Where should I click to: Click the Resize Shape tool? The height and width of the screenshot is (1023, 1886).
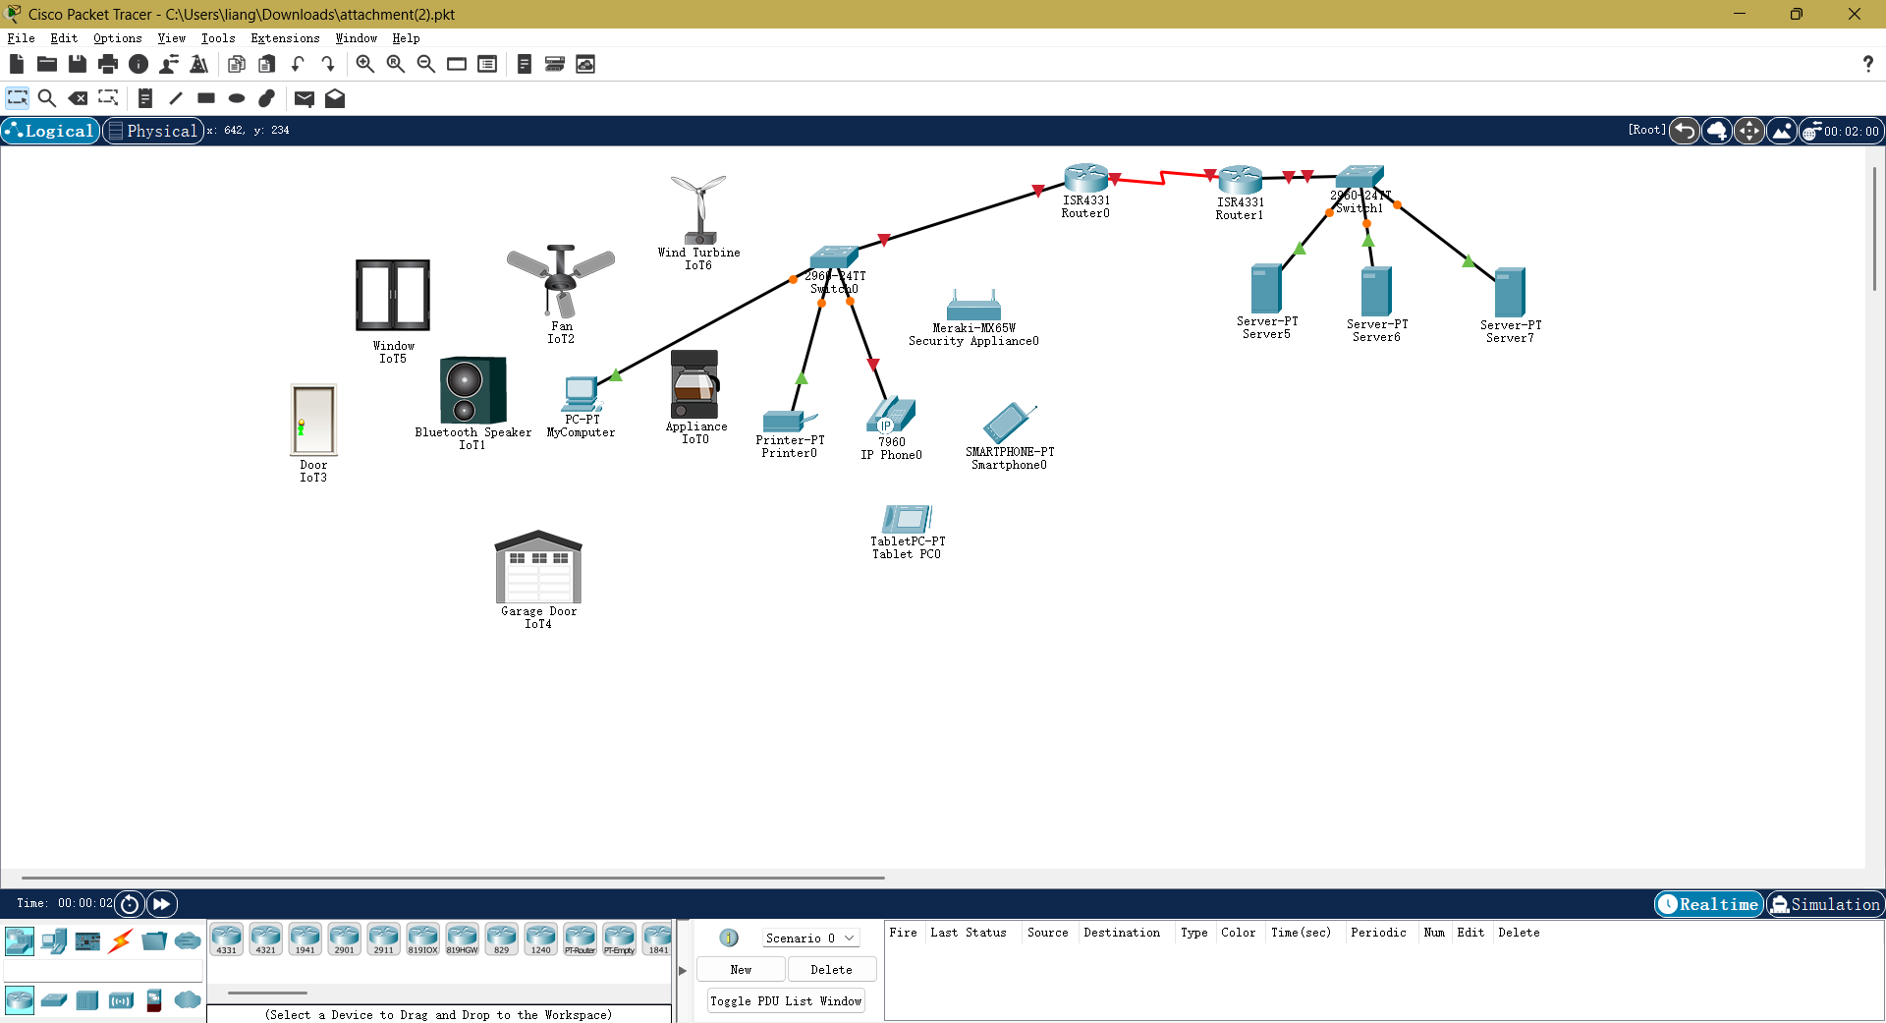(108, 98)
